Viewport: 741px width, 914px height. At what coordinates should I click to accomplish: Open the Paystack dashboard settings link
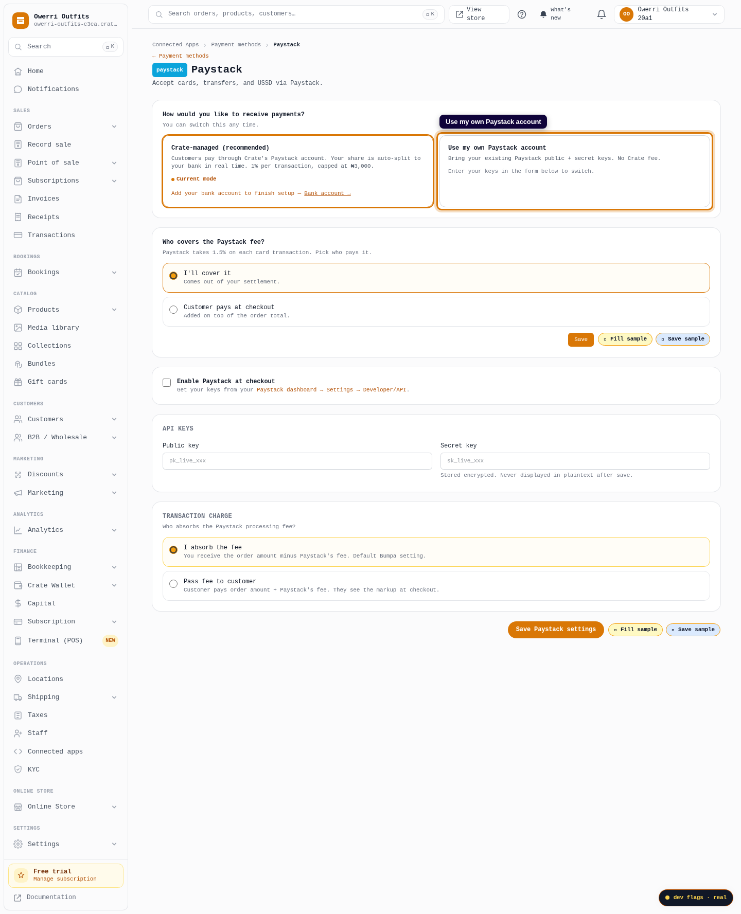[x=332, y=390]
